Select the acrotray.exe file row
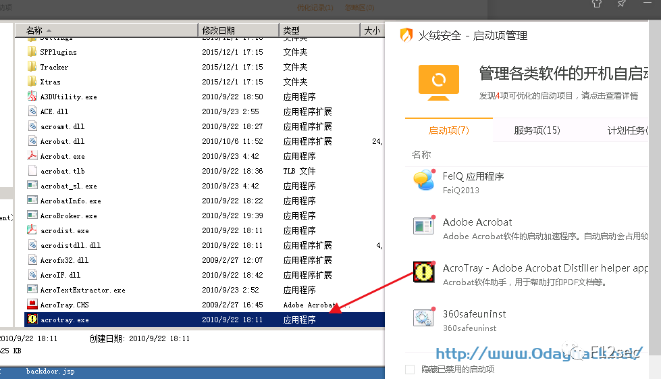Image resolution: width=661 pixels, height=379 pixels. click(x=205, y=320)
